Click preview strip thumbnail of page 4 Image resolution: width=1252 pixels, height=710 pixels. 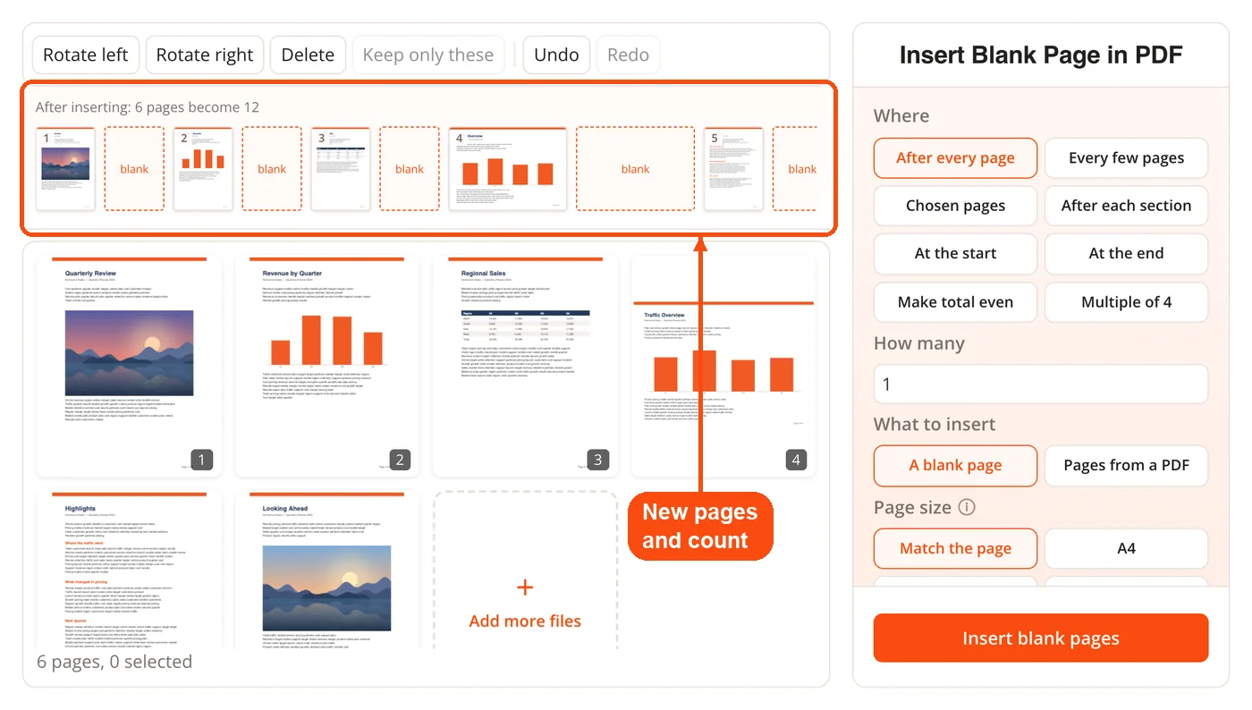click(508, 169)
